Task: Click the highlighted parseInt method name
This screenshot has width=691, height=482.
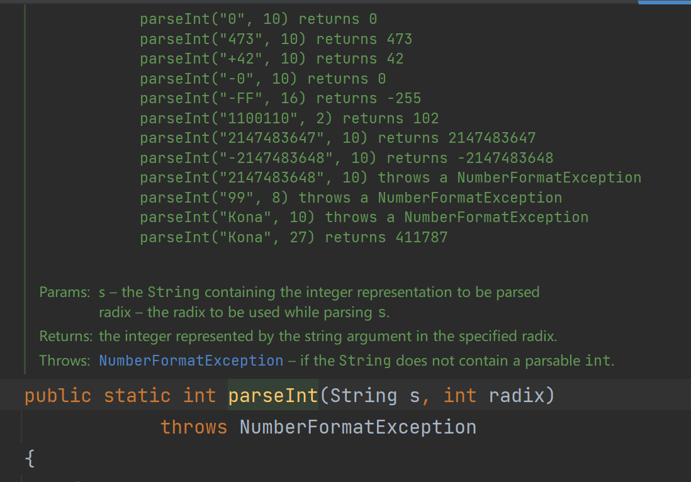Action: (272, 396)
